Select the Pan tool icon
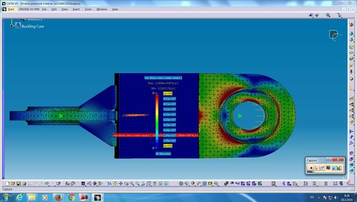Viewport: 357px width, 202px height. pyautogui.click(x=121, y=184)
